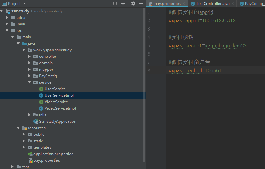This screenshot has height=169, width=265.
Task: Expand the domain package
Action: (x=29, y=63)
